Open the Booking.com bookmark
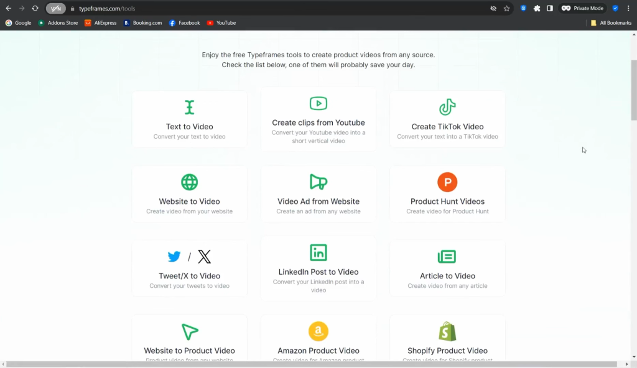The image size is (637, 368). click(x=142, y=23)
